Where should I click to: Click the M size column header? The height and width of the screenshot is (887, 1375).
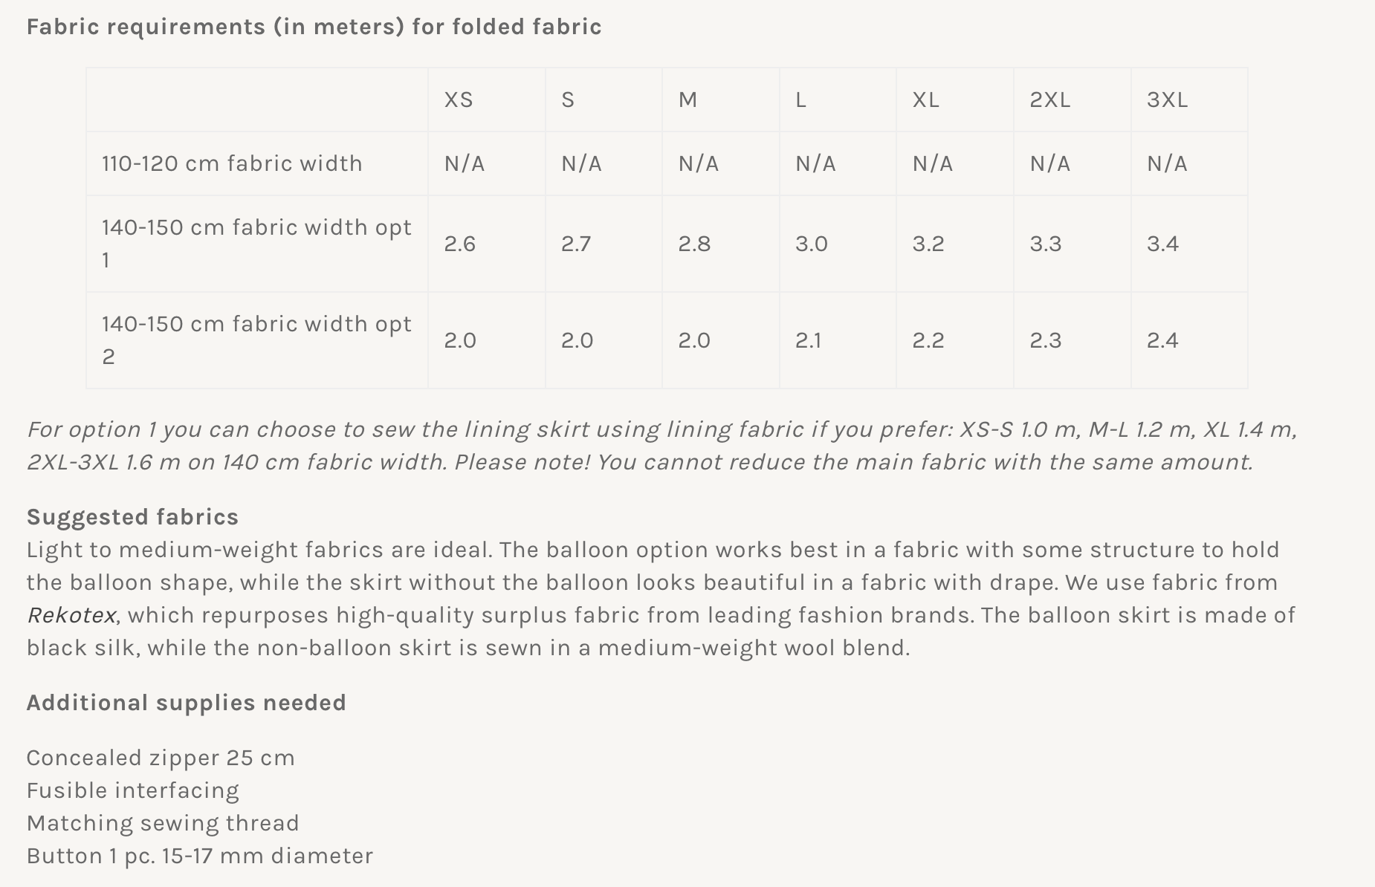coord(687,100)
